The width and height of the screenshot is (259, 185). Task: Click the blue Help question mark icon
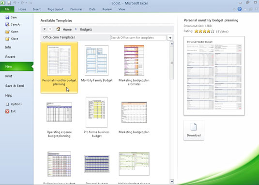click(240, 9)
